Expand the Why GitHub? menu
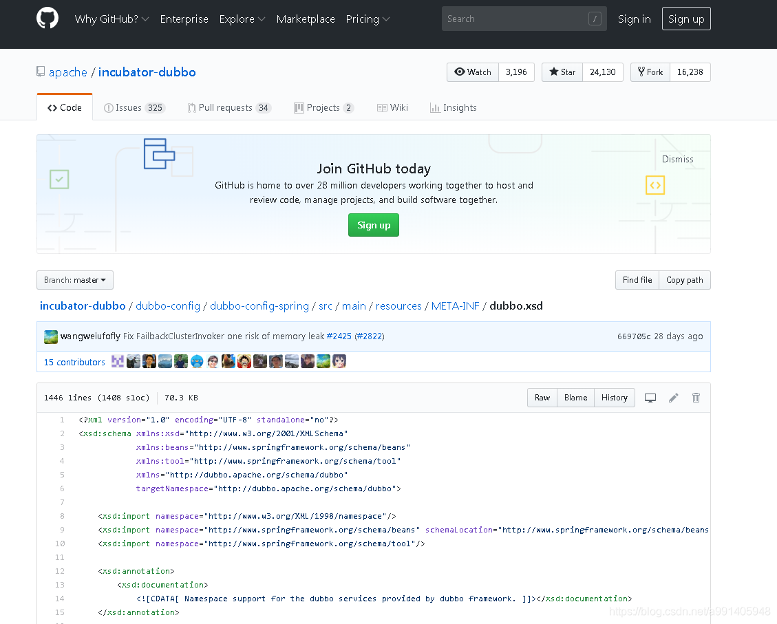This screenshot has width=777, height=624. [x=111, y=19]
